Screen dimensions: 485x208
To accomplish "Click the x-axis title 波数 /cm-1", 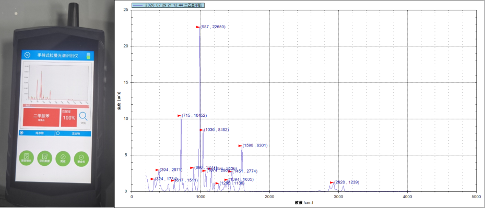I will tap(304, 202).
